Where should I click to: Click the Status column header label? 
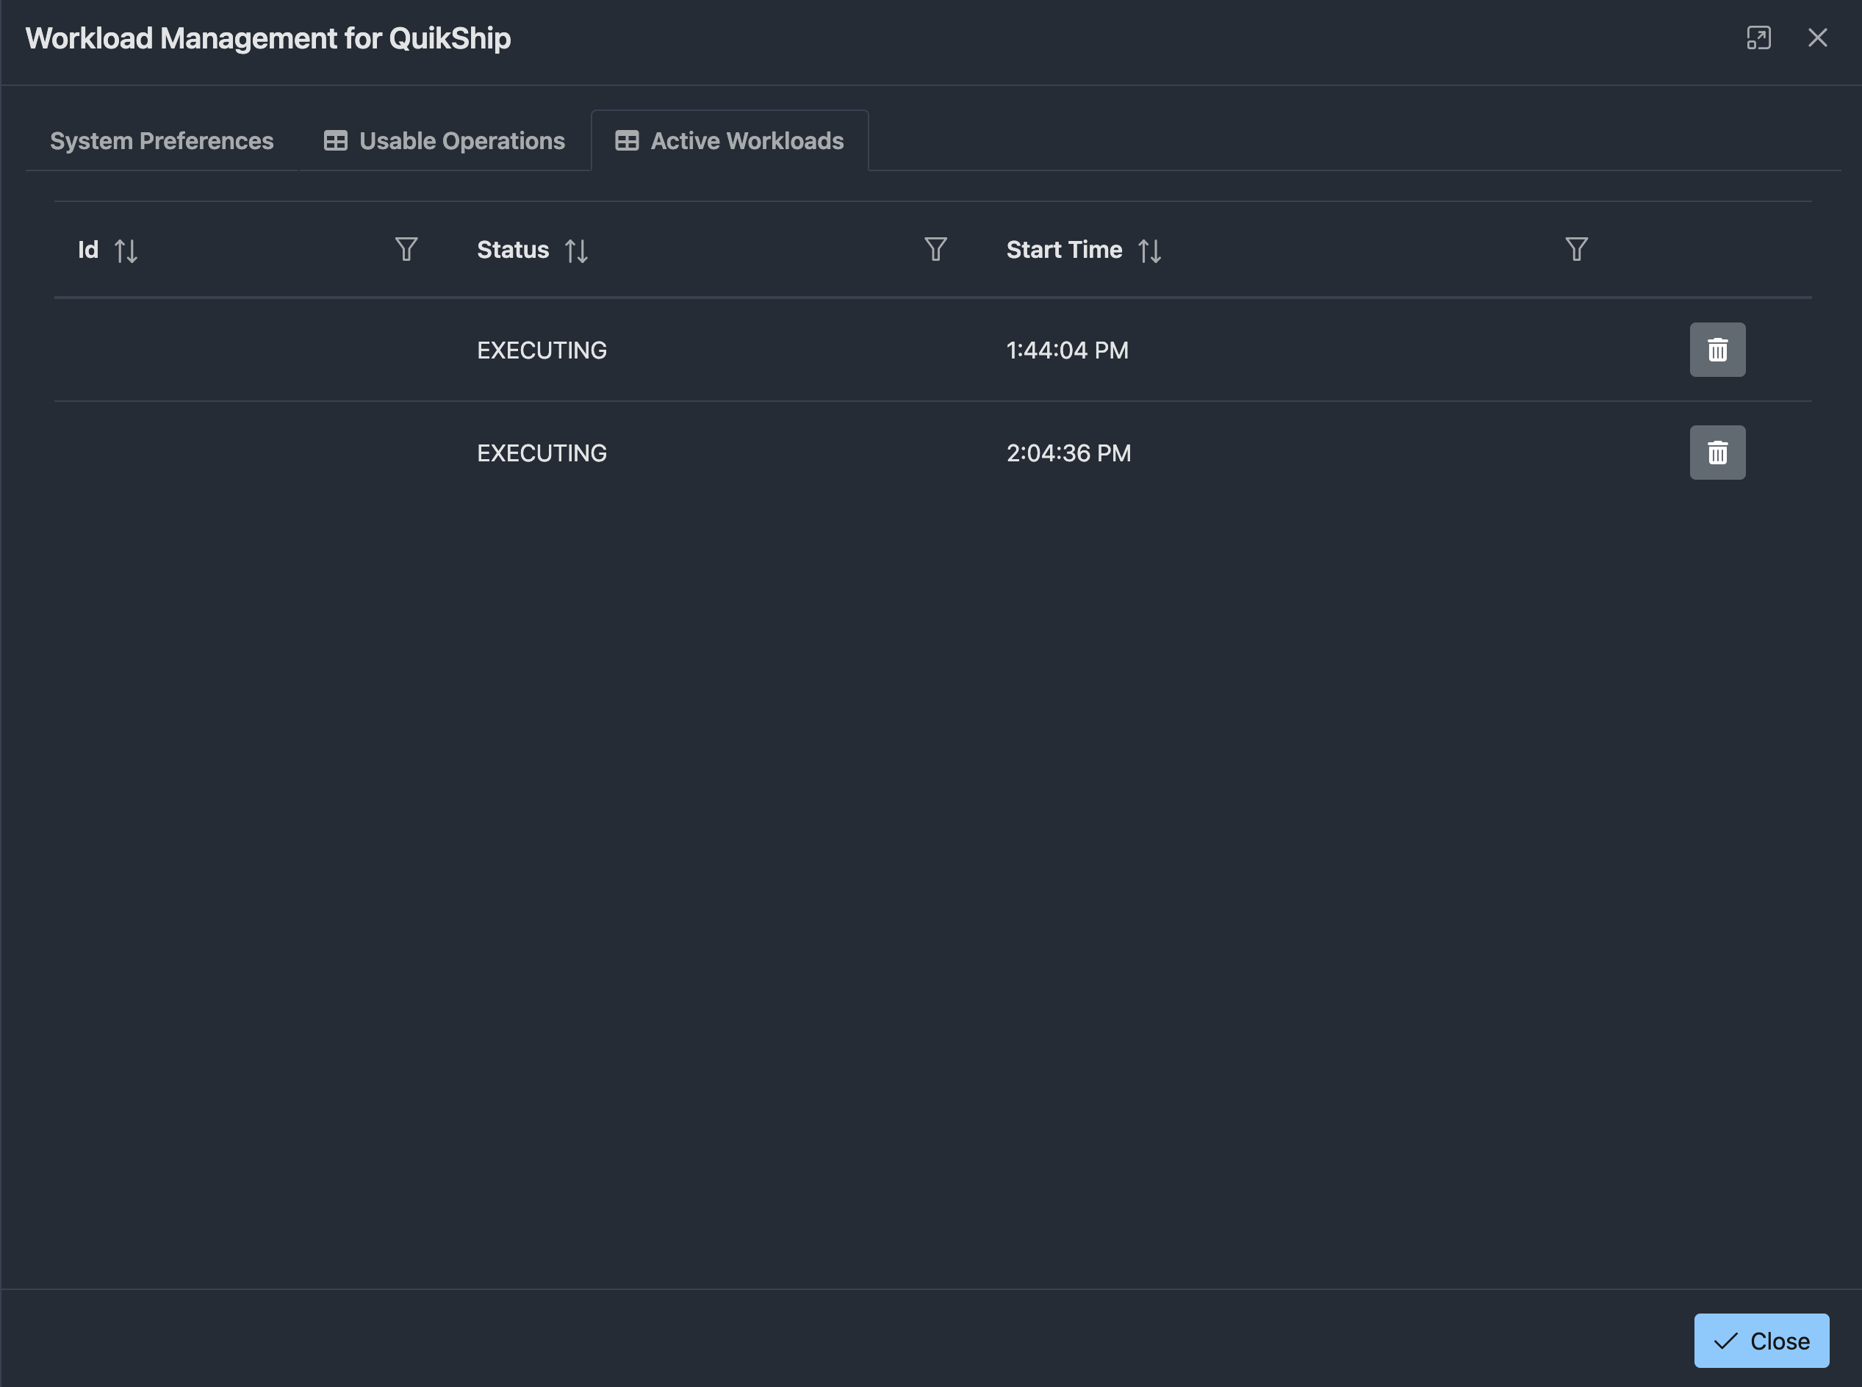click(x=513, y=249)
